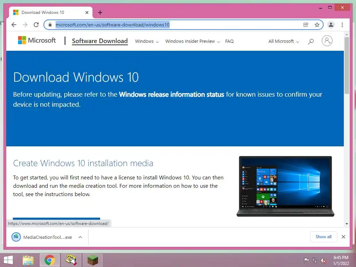Click the scrollbar down arrow
The width and height of the screenshot is (356, 267).
347,224
